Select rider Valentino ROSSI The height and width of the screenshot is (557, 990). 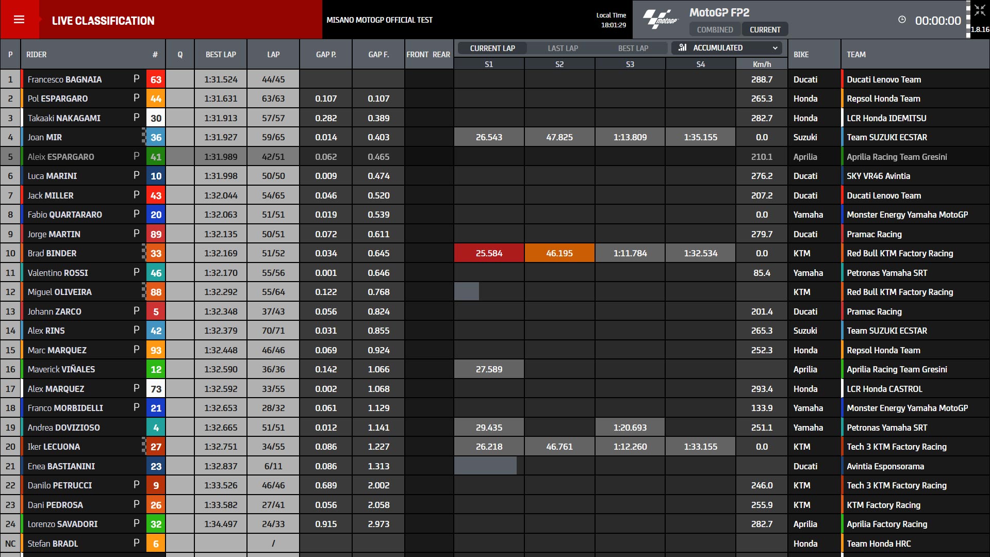coord(58,273)
